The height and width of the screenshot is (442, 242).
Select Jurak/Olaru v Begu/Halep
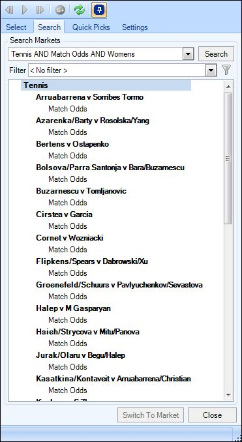pos(81,355)
